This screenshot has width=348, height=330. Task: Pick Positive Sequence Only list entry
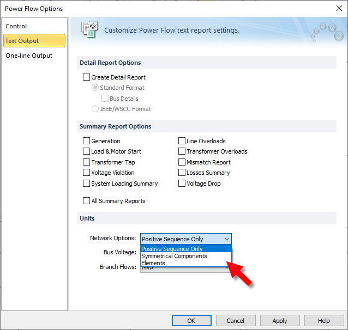(172, 249)
